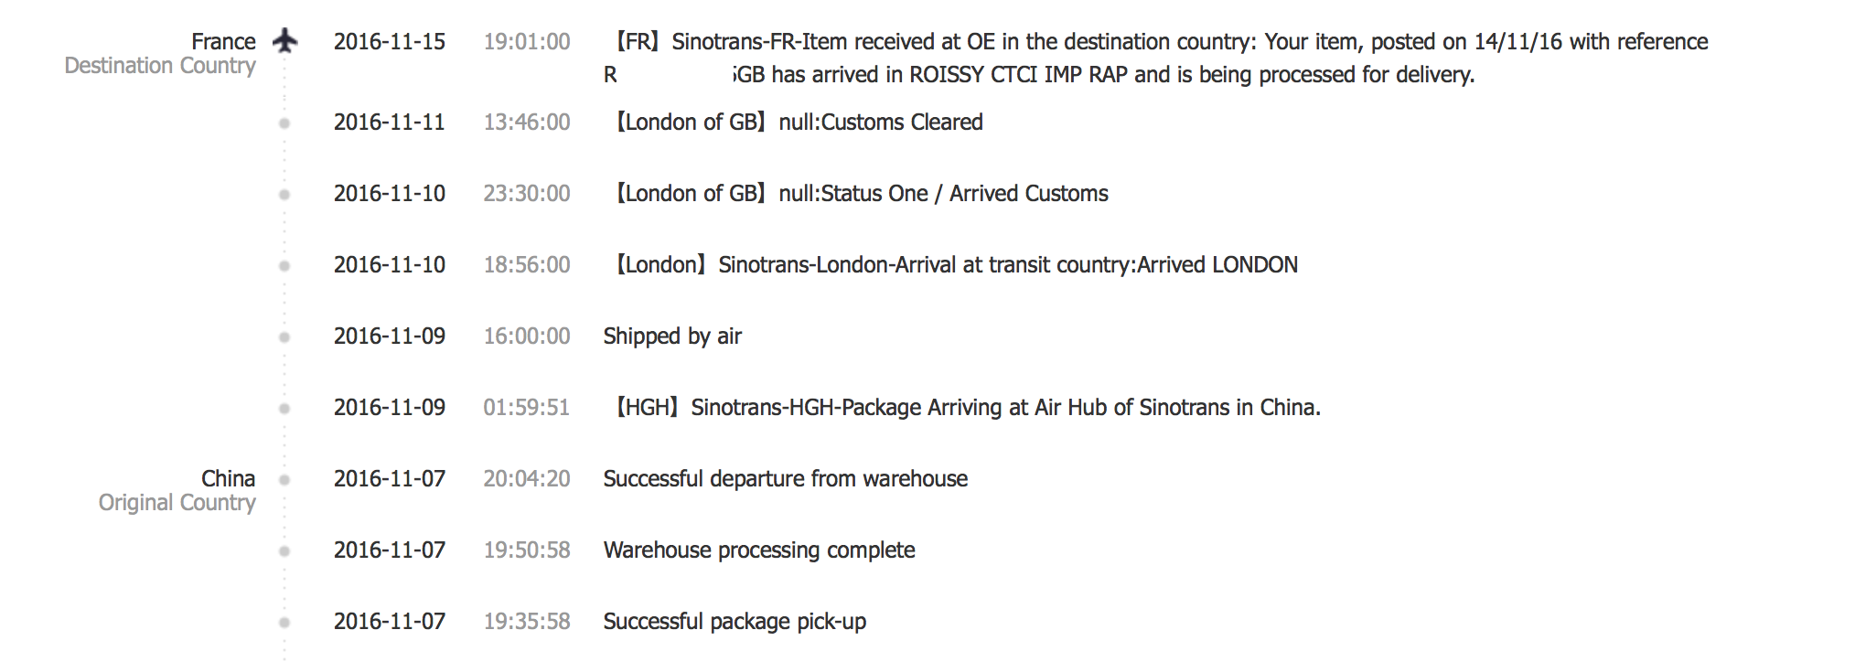Select the Successful package pick-up text
Viewport: 1855px width, 662px height.
click(x=734, y=622)
